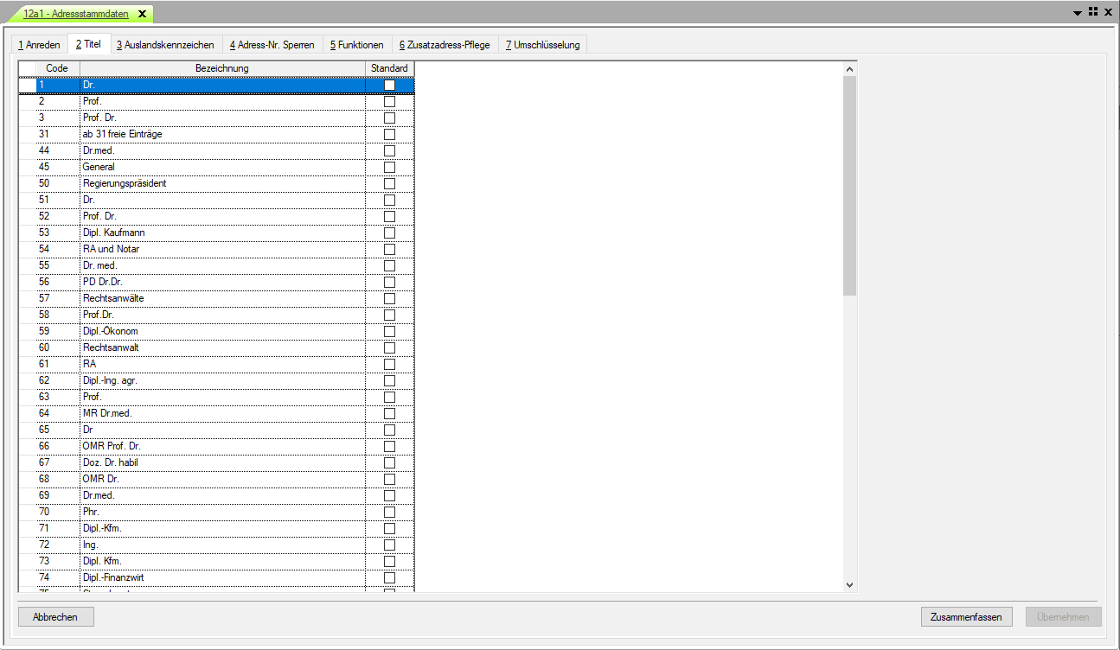Click the Zusammenfassen button
Viewport: 1120px width, 650px height.
966,617
